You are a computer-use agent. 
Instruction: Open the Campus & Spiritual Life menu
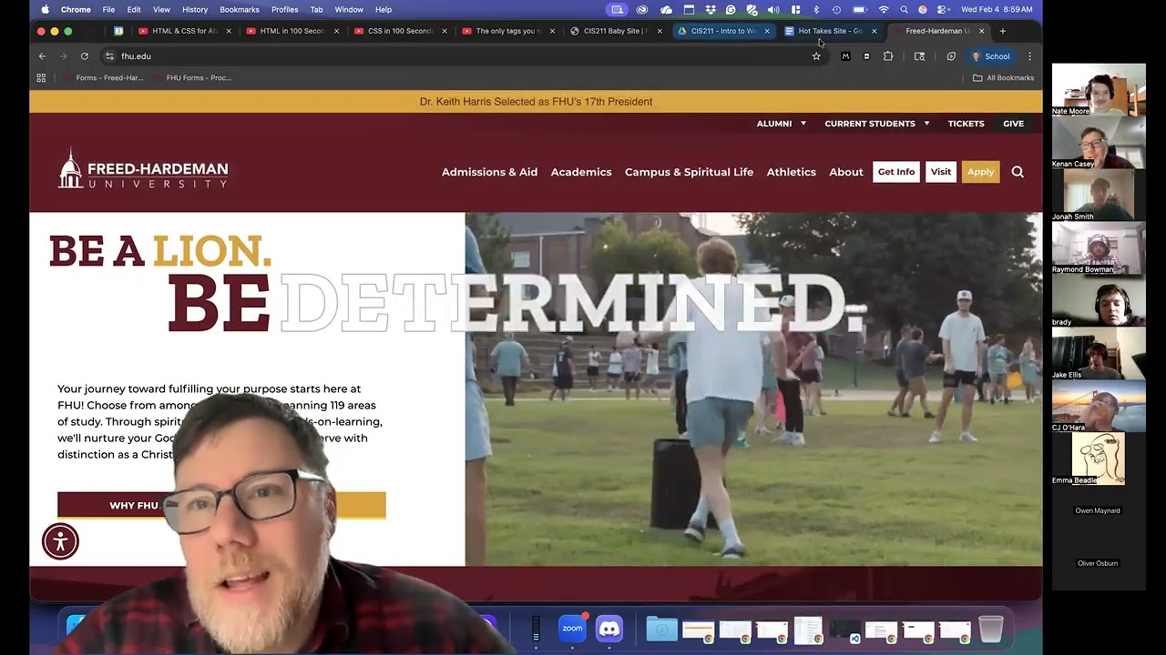pyautogui.click(x=689, y=172)
